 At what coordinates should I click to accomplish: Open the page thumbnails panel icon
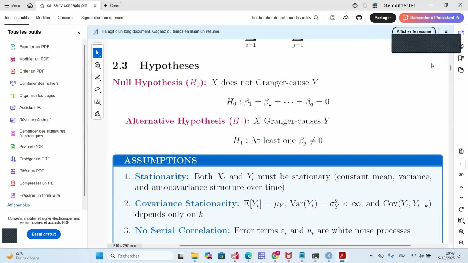point(461,70)
